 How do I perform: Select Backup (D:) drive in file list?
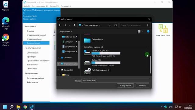click(x=102, y=63)
